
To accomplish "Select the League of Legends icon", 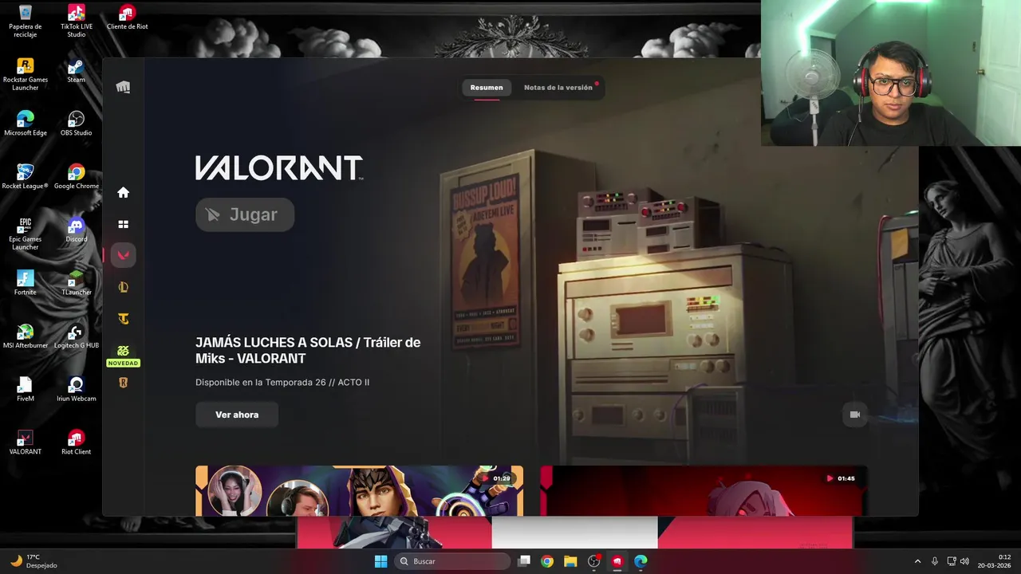I will click(123, 287).
